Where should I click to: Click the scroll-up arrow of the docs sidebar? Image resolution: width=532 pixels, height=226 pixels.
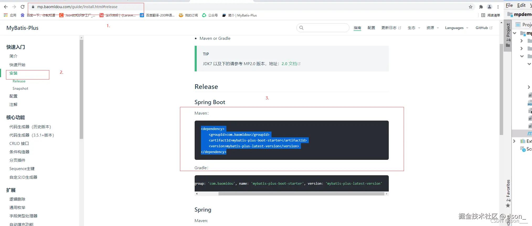81,38
